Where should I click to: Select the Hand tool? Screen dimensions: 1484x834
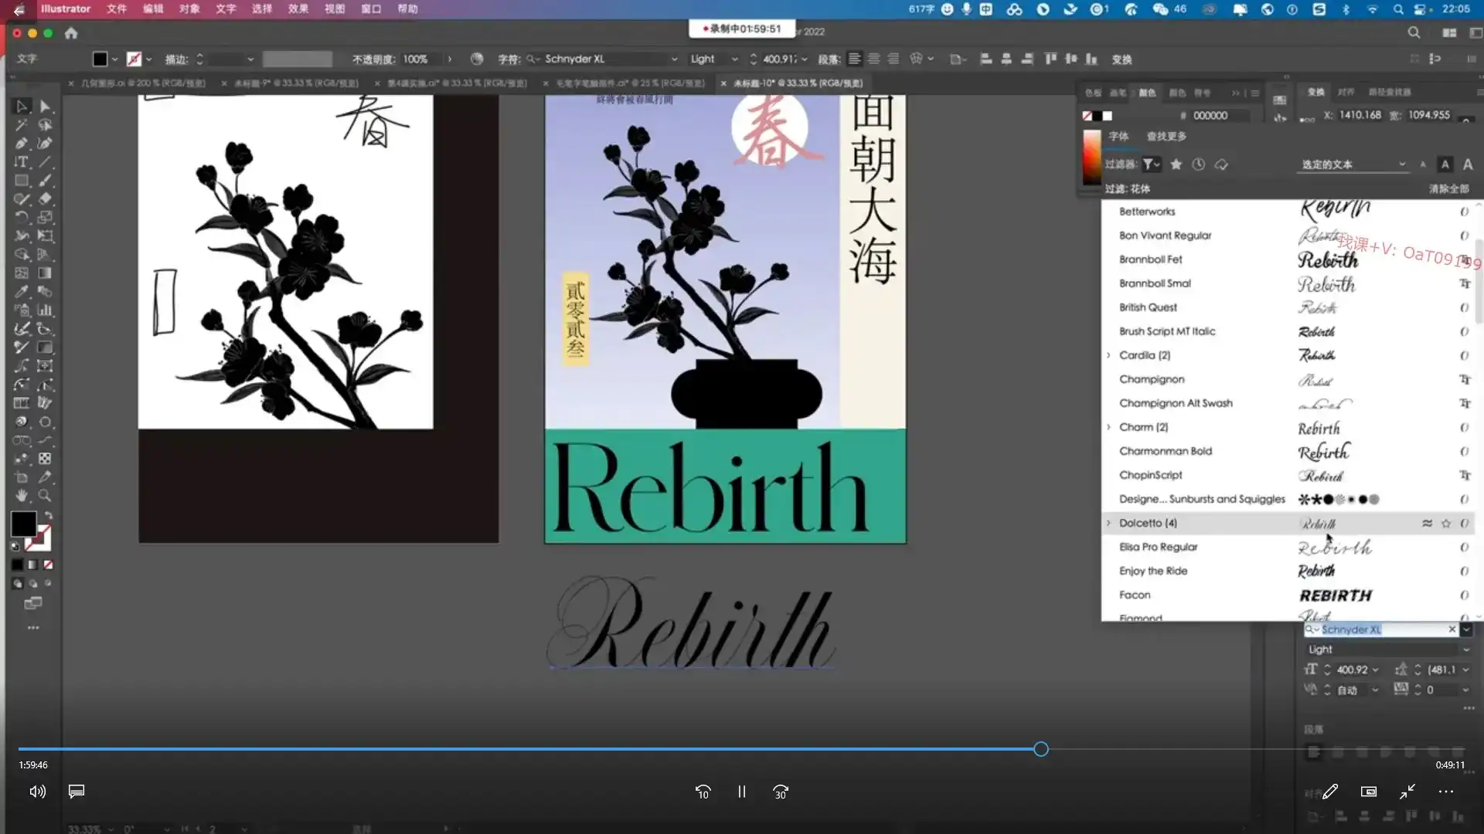(22, 497)
